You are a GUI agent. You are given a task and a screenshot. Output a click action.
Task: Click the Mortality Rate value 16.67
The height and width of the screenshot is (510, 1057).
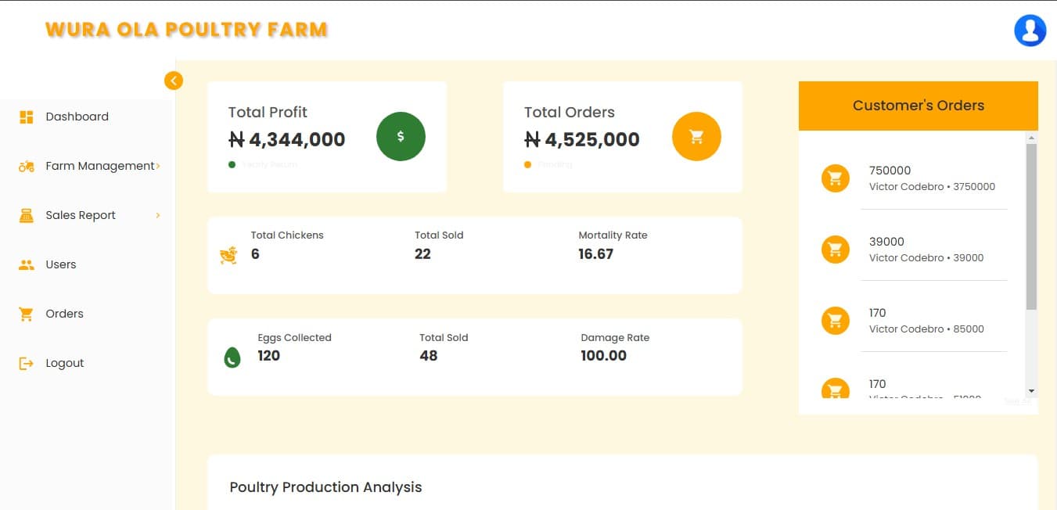[596, 254]
